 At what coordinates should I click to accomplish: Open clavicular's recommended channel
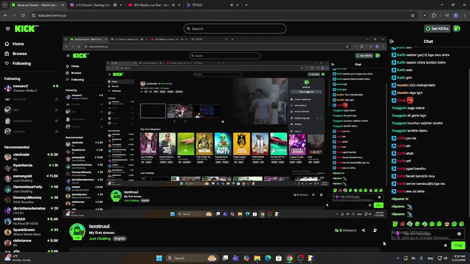(x=31, y=157)
